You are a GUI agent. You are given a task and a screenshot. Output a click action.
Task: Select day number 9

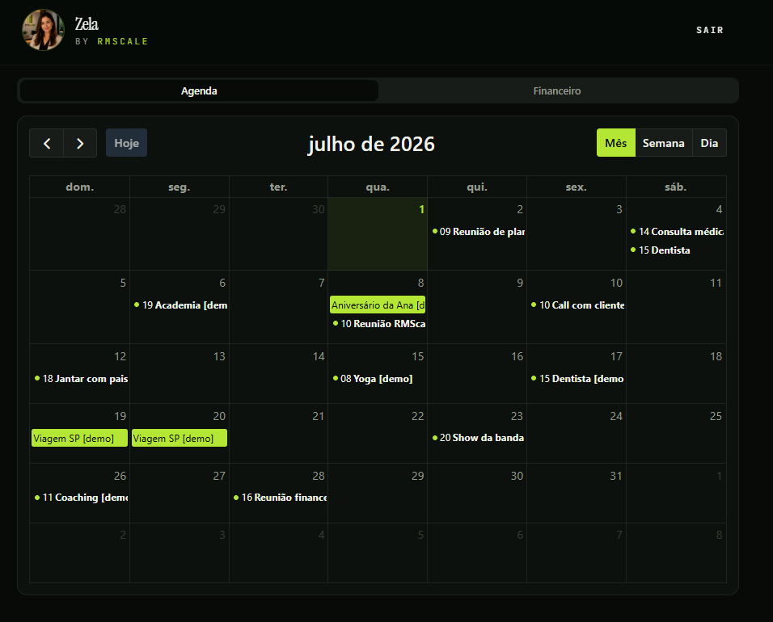click(520, 284)
